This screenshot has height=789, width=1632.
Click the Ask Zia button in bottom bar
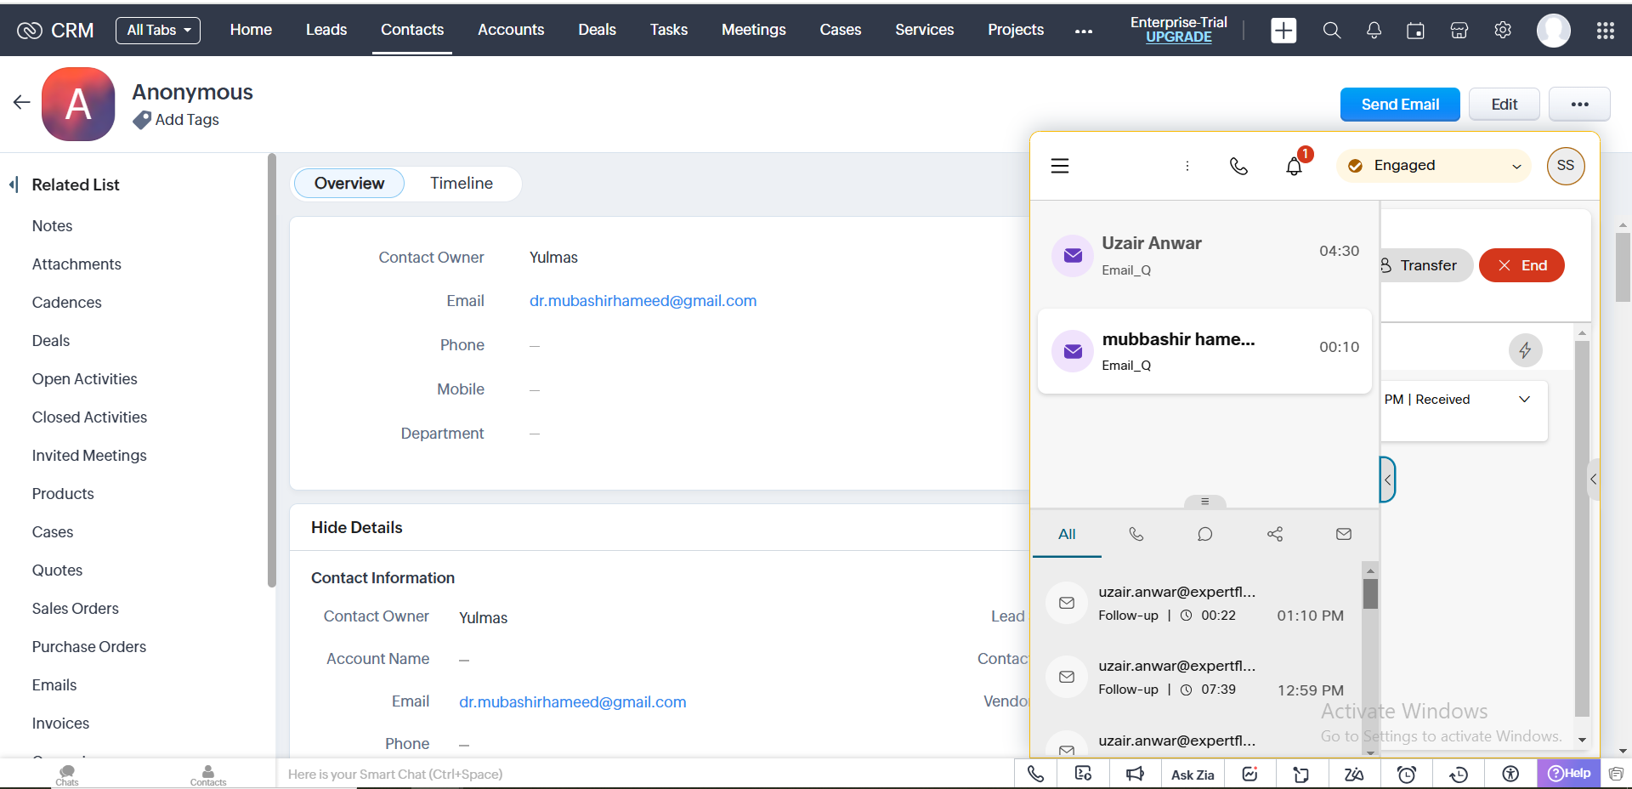(x=1192, y=775)
